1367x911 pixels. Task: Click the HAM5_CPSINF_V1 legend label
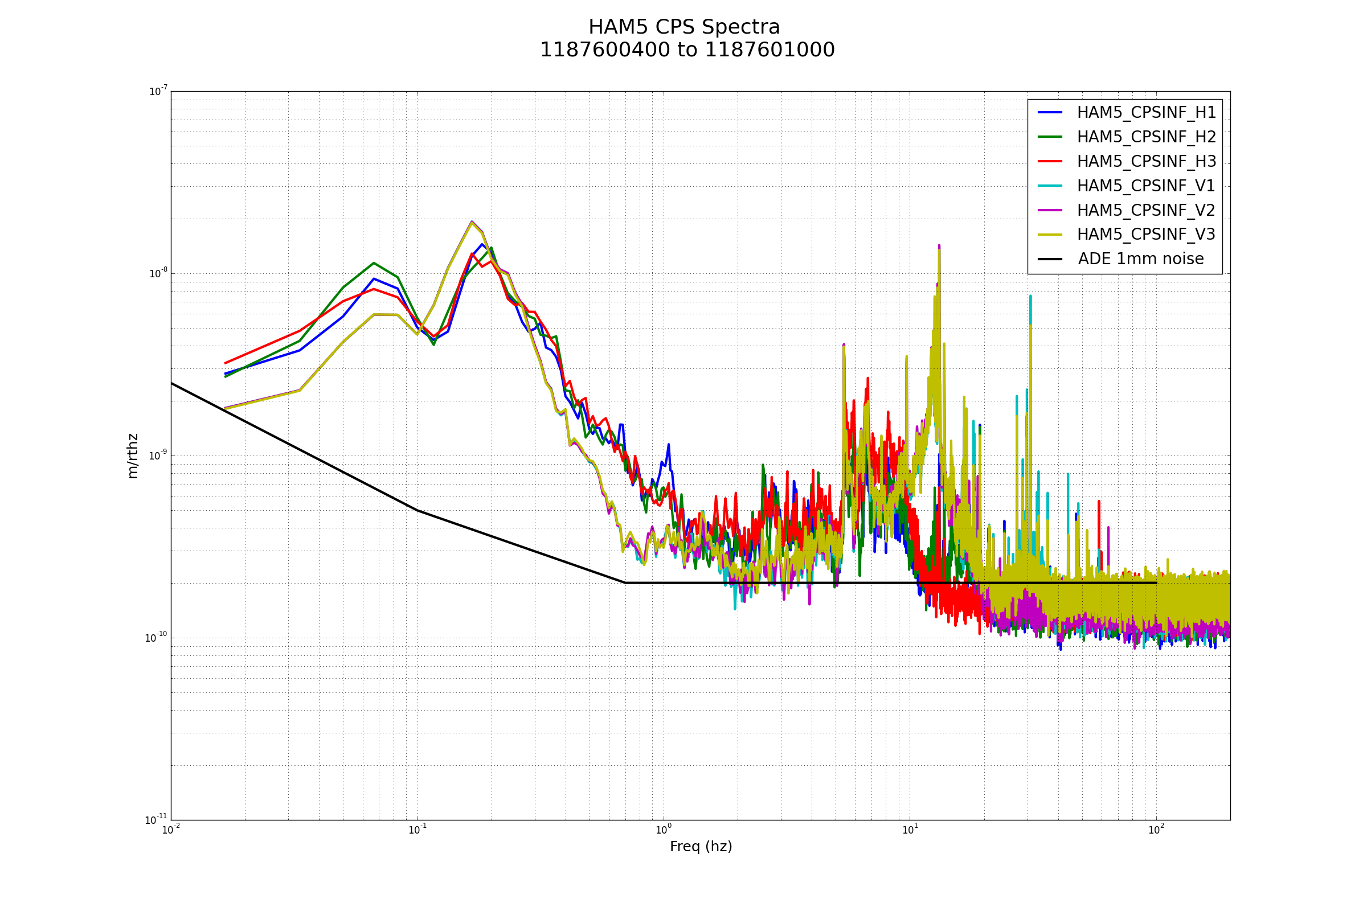[1146, 186]
